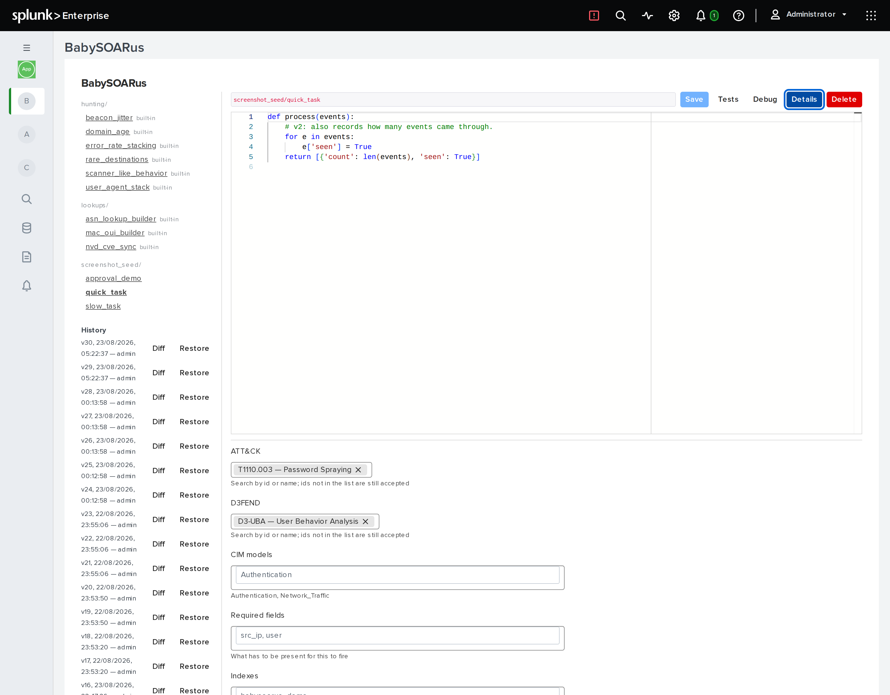Select the A app in sidebar
This screenshot has height=695, width=890.
[x=26, y=135]
